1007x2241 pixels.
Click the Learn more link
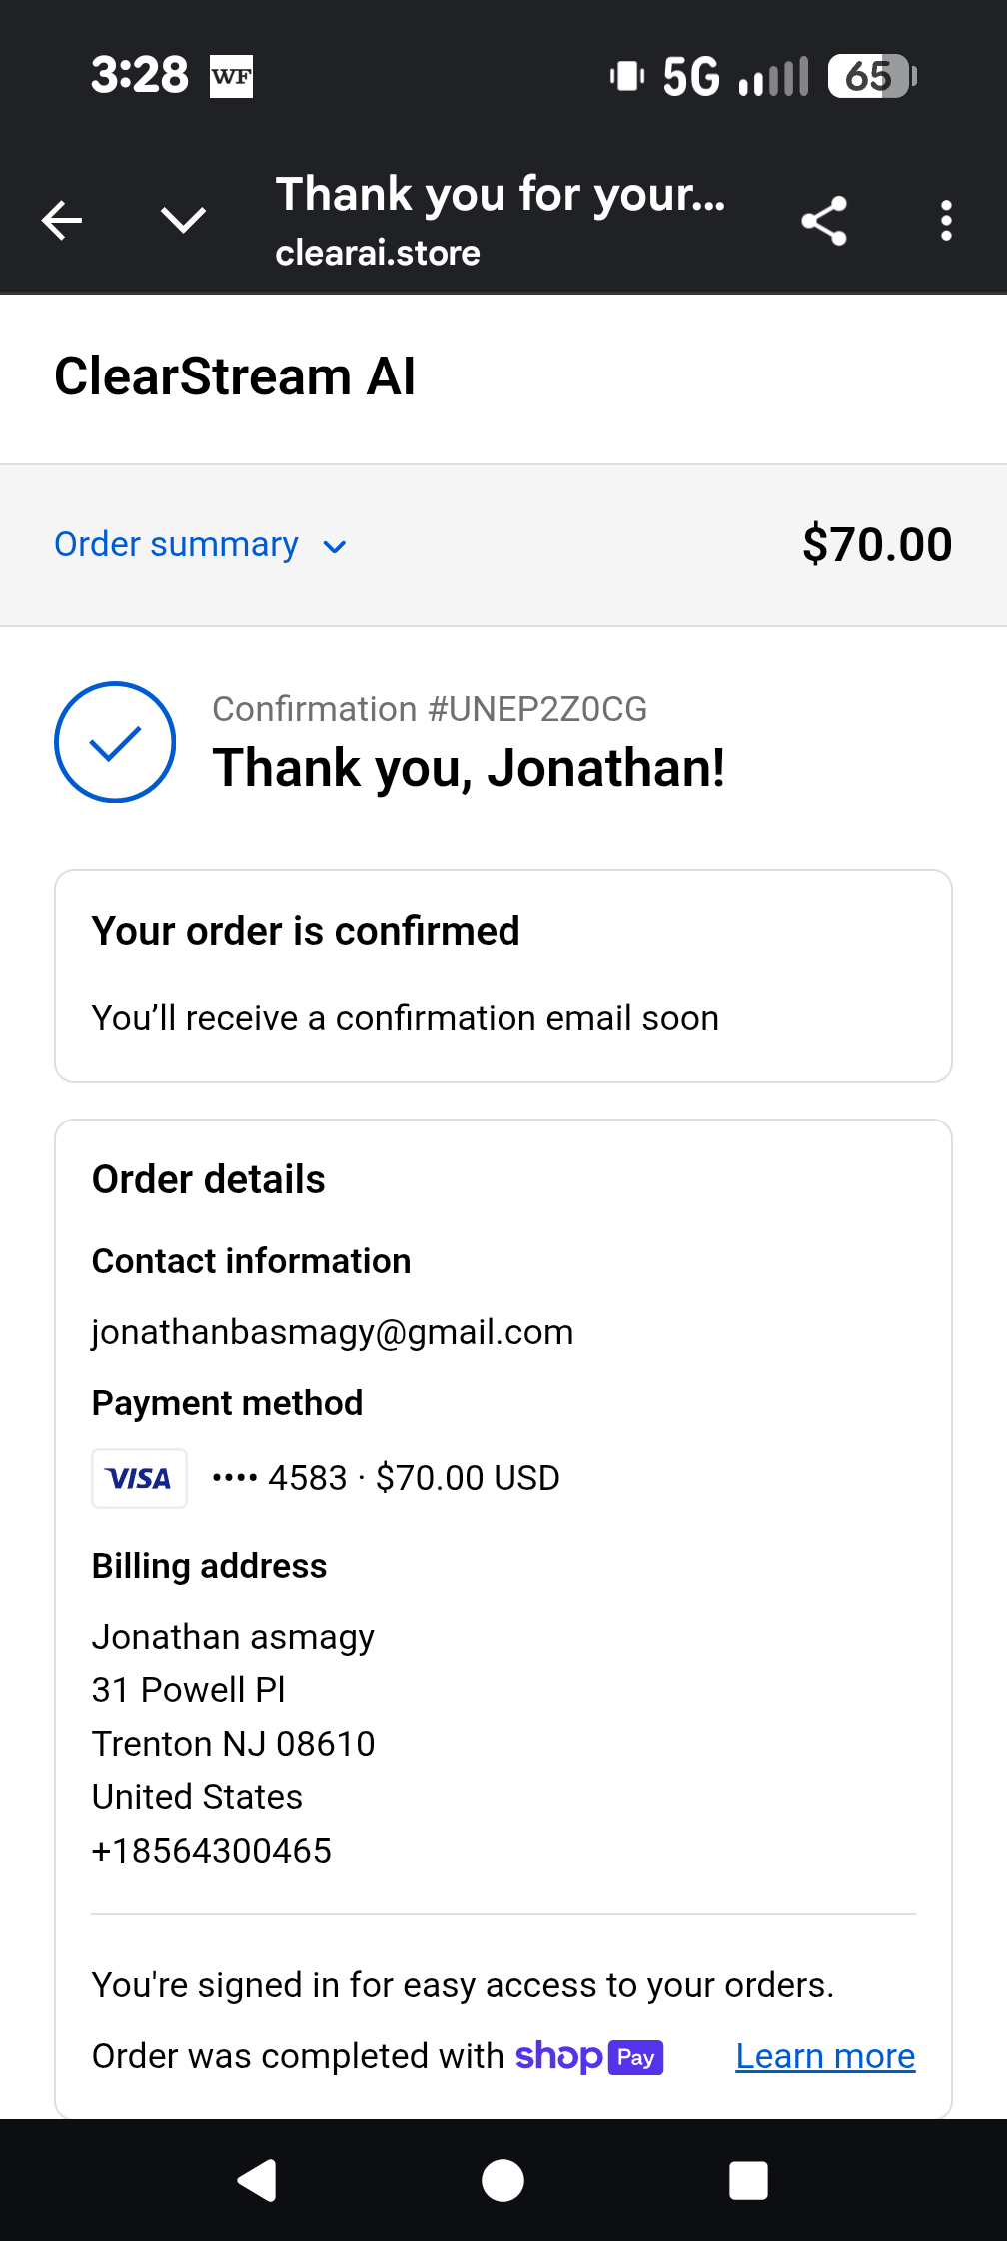(x=825, y=2056)
